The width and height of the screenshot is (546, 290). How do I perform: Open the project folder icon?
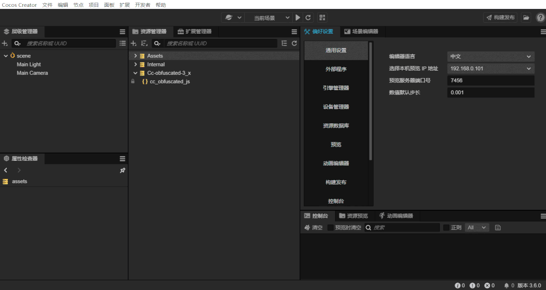(526, 17)
